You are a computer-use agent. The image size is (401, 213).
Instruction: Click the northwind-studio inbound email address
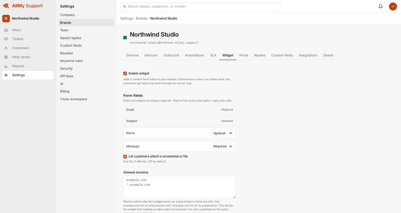click(164, 43)
